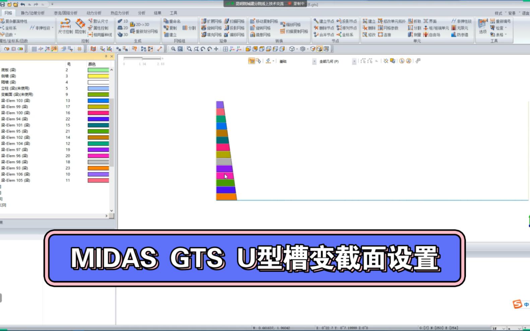Click the Sogou input method icon
This screenshot has width=530, height=331.
click(518, 304)
